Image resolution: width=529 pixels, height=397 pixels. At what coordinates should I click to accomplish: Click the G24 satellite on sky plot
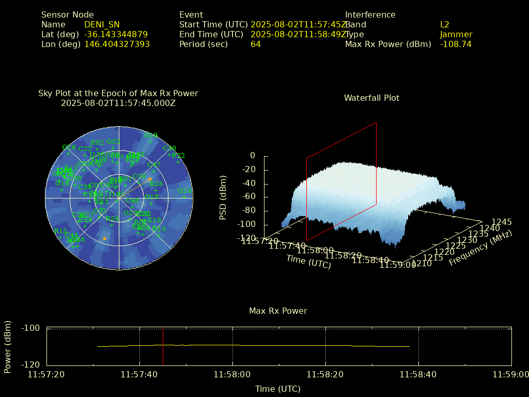pos(184,191)
